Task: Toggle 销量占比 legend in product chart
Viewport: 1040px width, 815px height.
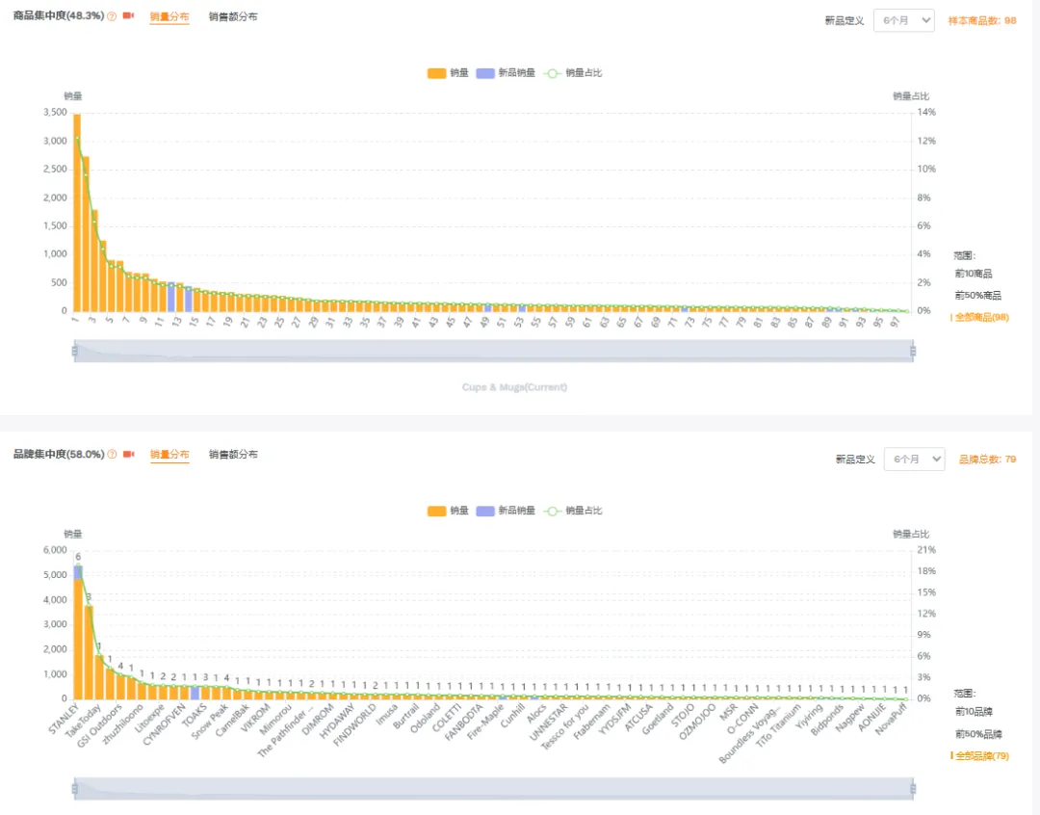Action: (574, 73)
